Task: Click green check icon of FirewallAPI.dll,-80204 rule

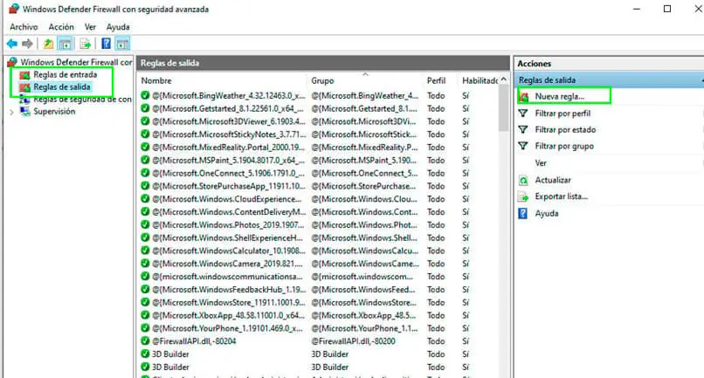Action: coord(145,341)
